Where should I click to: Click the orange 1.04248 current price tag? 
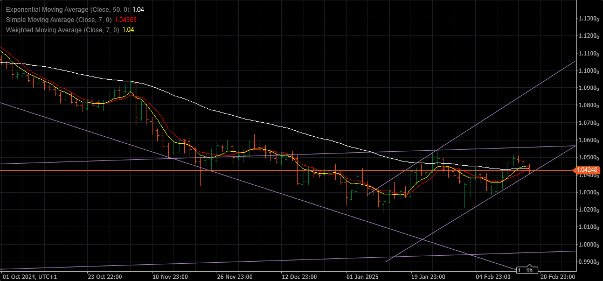coord(587,170)
